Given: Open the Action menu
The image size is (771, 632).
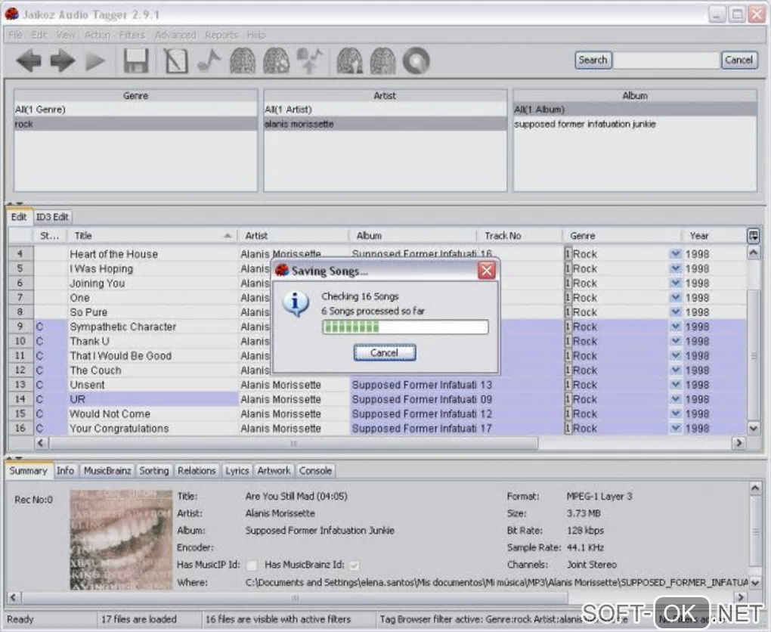Looking at the screenshot, I should click(x=98, y=35).
